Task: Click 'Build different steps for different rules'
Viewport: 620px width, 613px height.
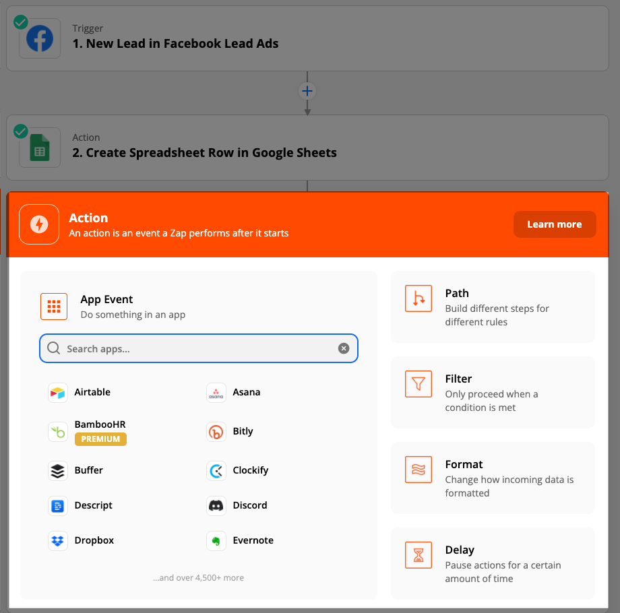Action: 497,315
